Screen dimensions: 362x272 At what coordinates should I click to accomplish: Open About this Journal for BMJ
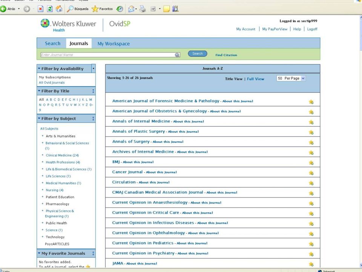click(x=138, y=162)
